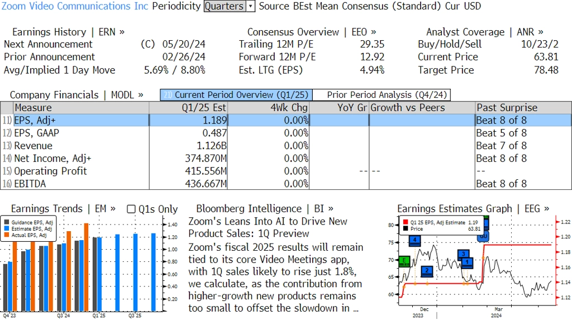Click the Estimate EPS, Adj blue legend swatch
The image size is (572, 320).
(x=7, y=228)
